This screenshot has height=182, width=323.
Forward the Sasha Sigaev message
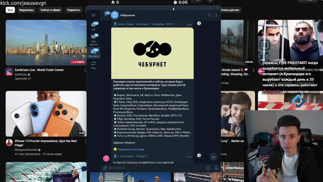pyautogui.click(x=199, y=23)
